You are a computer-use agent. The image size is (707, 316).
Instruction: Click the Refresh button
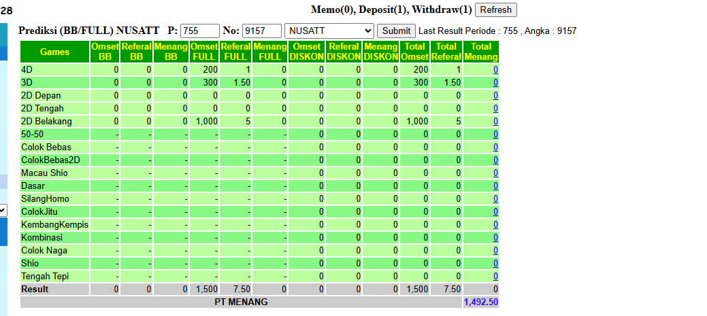[x=496, y=10]
